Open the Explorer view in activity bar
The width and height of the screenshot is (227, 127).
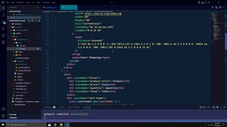[x=4, y=8]
